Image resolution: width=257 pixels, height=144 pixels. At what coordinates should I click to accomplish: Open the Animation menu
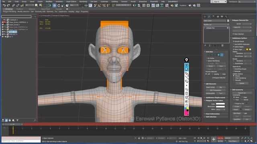click(59, 2)
